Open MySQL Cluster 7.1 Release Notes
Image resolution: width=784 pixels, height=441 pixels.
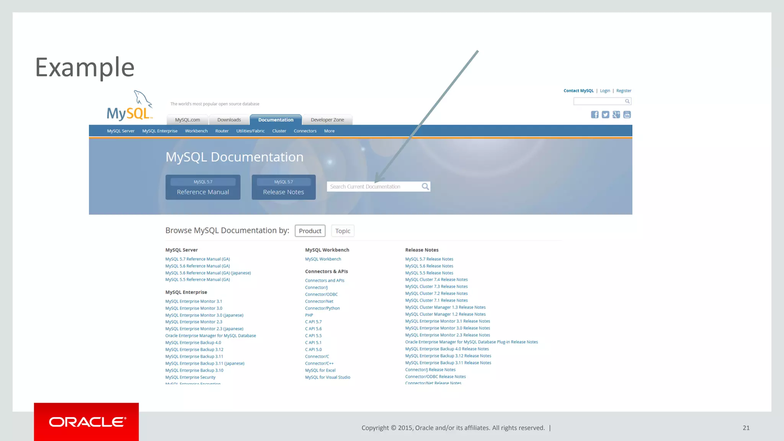click(436, 301)
